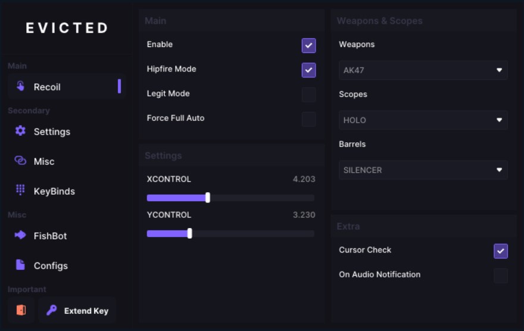Open the Barrels dropdown showing SILENCER
This screenshot has width=524, height=331.
coord(423,170)
